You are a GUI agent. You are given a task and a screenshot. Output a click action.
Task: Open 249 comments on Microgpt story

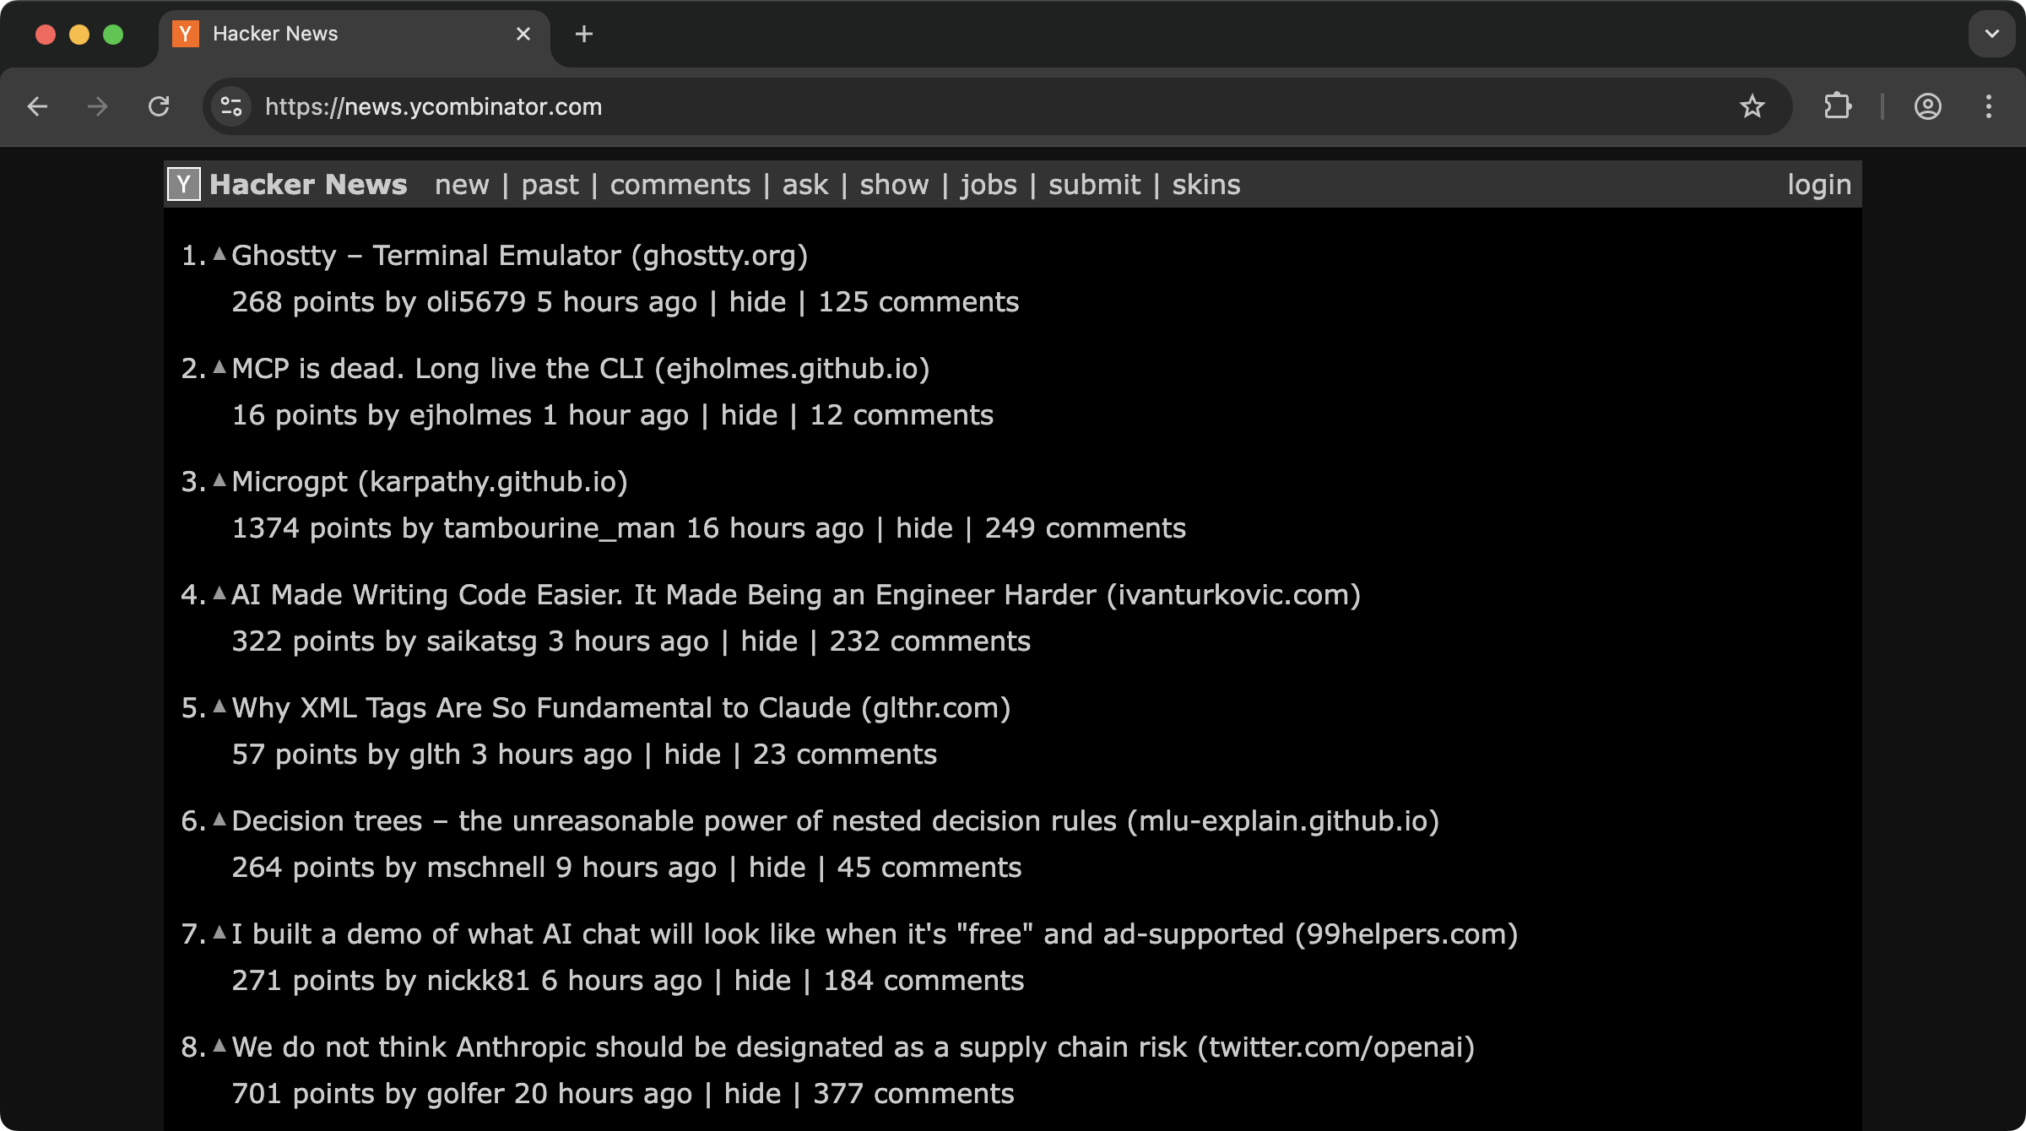point(1085,528)
